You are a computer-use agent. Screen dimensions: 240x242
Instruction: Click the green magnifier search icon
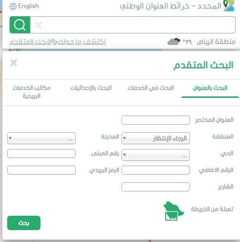click(20, 25)
